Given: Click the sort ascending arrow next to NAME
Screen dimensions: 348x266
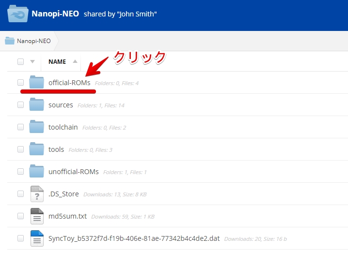Looking at the screenshot, I should (75, 61).
